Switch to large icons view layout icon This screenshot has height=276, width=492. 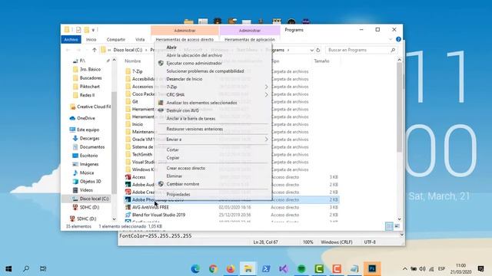tap(397, 226)
